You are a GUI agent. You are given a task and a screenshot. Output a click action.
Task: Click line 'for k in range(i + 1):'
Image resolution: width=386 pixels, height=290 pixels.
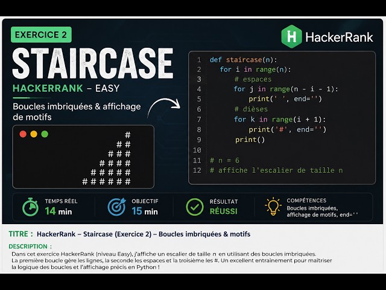click(280, 120)
